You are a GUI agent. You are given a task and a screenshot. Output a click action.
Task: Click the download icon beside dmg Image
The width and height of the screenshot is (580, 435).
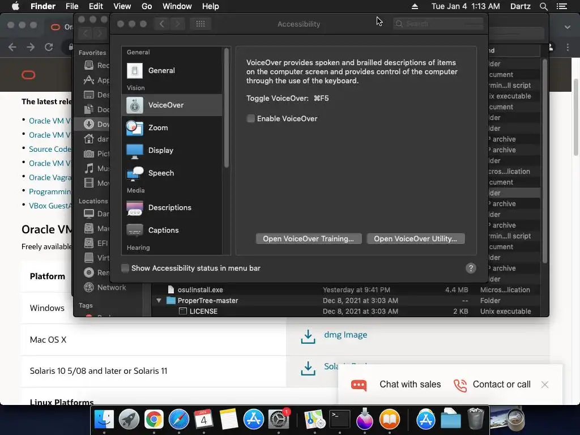[308, 336]
